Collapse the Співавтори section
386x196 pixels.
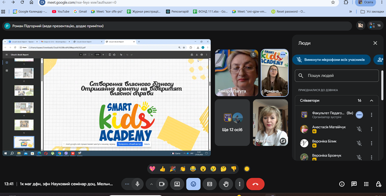pos(371,100)
